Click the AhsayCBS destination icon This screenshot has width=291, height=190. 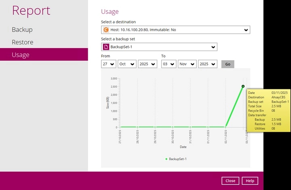click(106, 30)
